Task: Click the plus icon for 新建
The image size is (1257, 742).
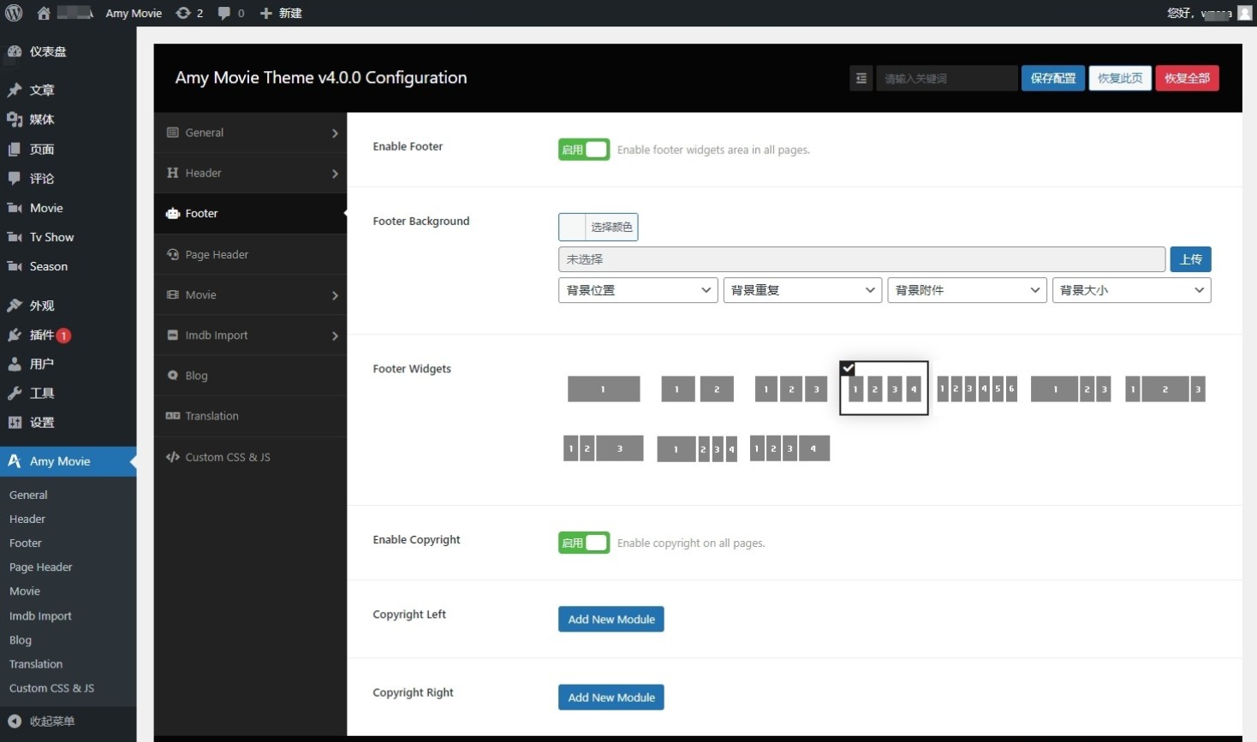Action: point(265,13)
